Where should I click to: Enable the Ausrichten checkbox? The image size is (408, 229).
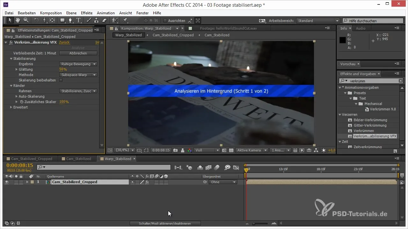tap(165, 21)
